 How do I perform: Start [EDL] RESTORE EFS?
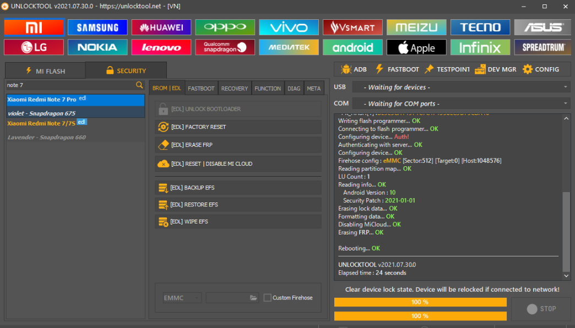click(x=238, y=205)
